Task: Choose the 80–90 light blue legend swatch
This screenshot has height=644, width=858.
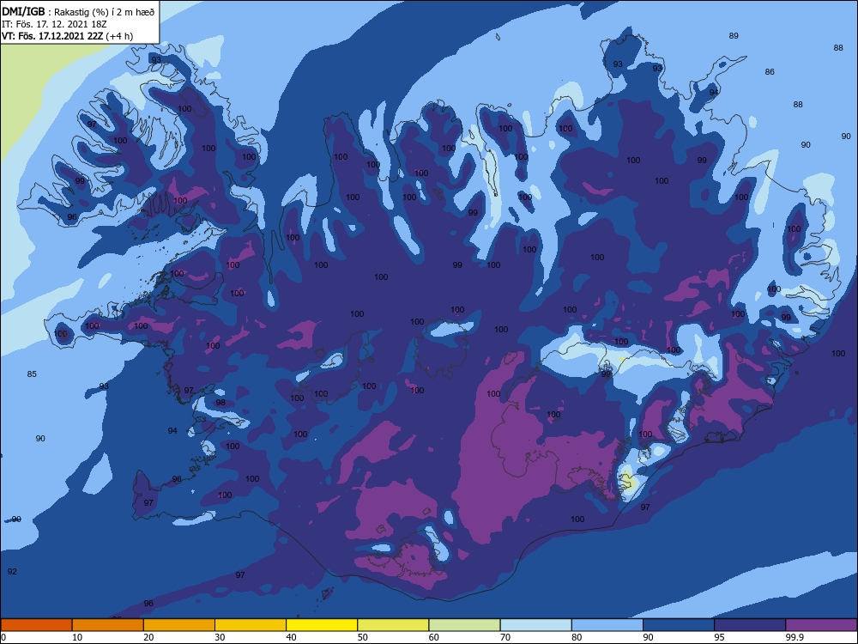Action: (x=607, y=625)
